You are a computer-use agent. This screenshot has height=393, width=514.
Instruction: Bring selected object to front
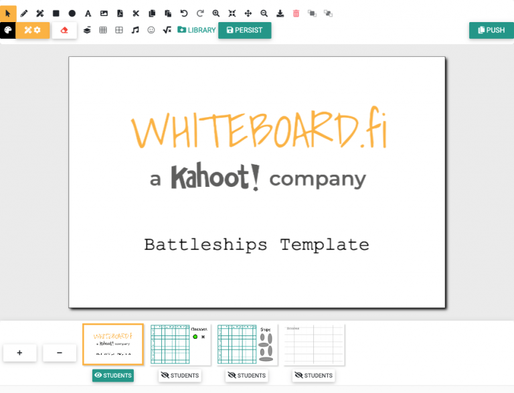click(x=312, y=13)
